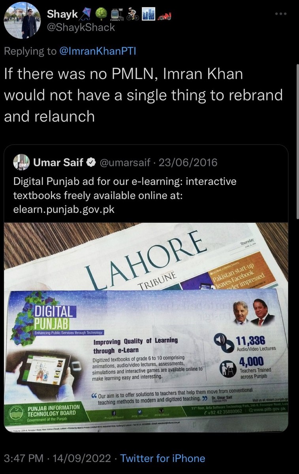Viewport: 299px width, 474px height.
Task: Open the @ShaykShack handle
Action: tap(81, 27)
